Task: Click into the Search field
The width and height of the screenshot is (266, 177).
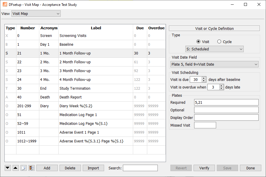Action: coord(140,168)
